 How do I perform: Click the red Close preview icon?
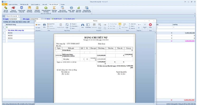tap(150, 25)
